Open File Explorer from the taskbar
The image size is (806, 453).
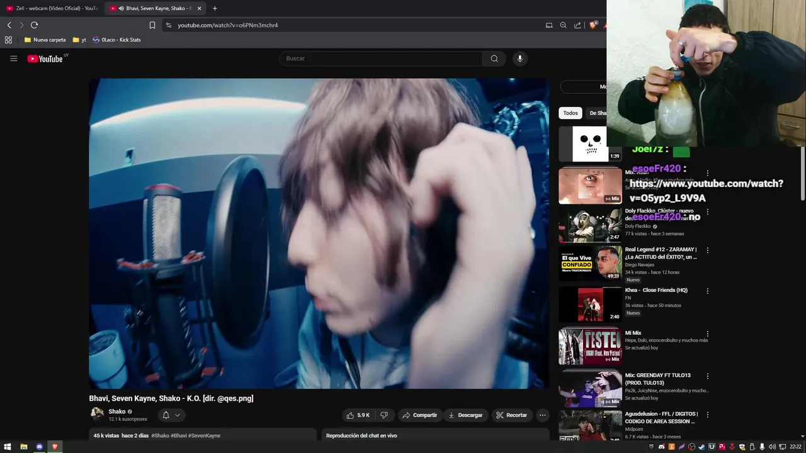coord(23,447)
